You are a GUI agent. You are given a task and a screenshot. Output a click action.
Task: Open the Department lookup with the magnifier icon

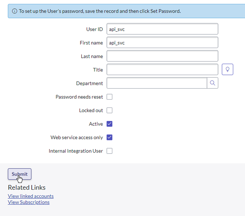click(212, 83)
